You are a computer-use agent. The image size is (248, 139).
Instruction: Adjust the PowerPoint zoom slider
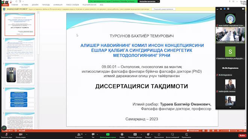click(229, 131)
